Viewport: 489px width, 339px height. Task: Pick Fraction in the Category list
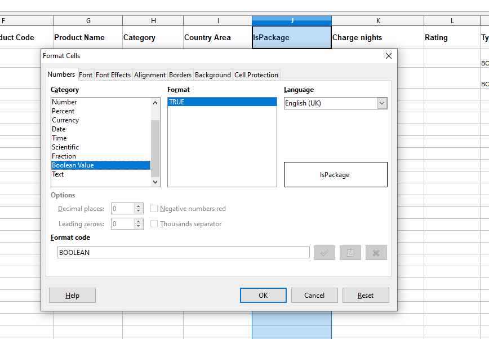pos(101,156)
